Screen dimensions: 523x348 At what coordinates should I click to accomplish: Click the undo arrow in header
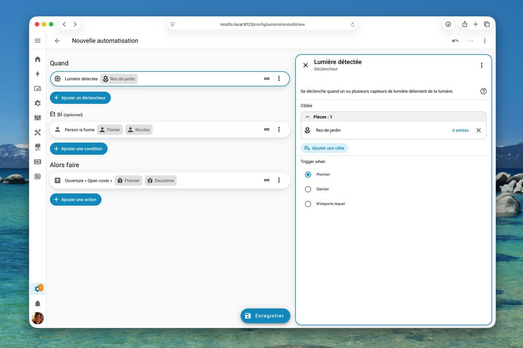point(455,41)
